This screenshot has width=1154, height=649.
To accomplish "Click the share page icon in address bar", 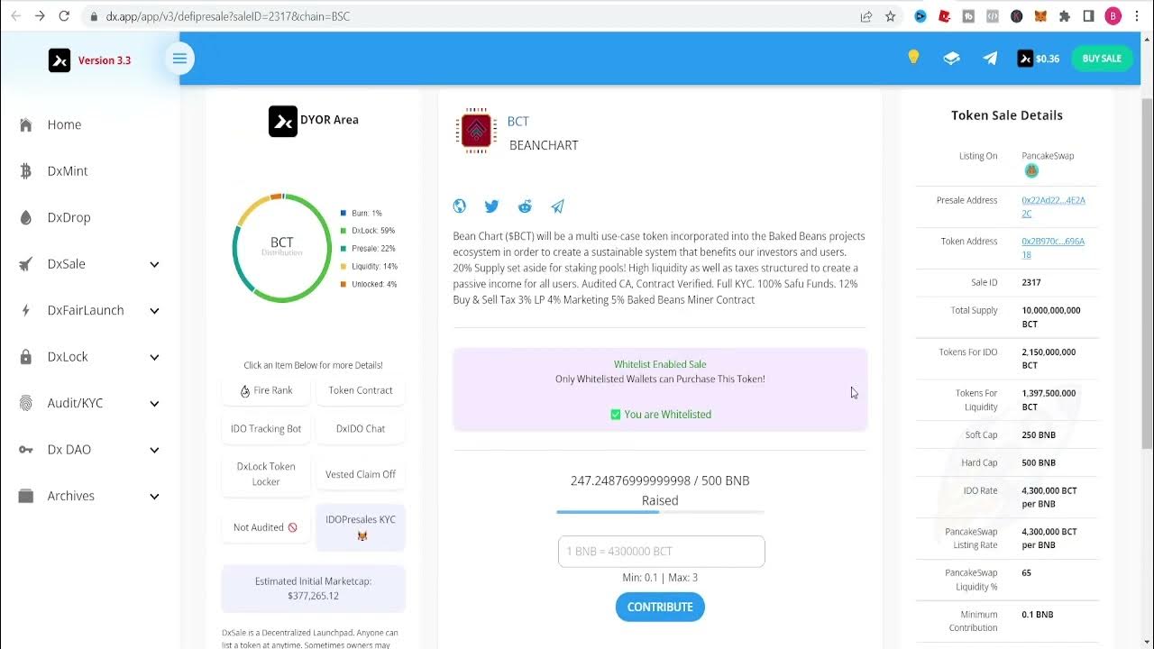I will point(865,16).
